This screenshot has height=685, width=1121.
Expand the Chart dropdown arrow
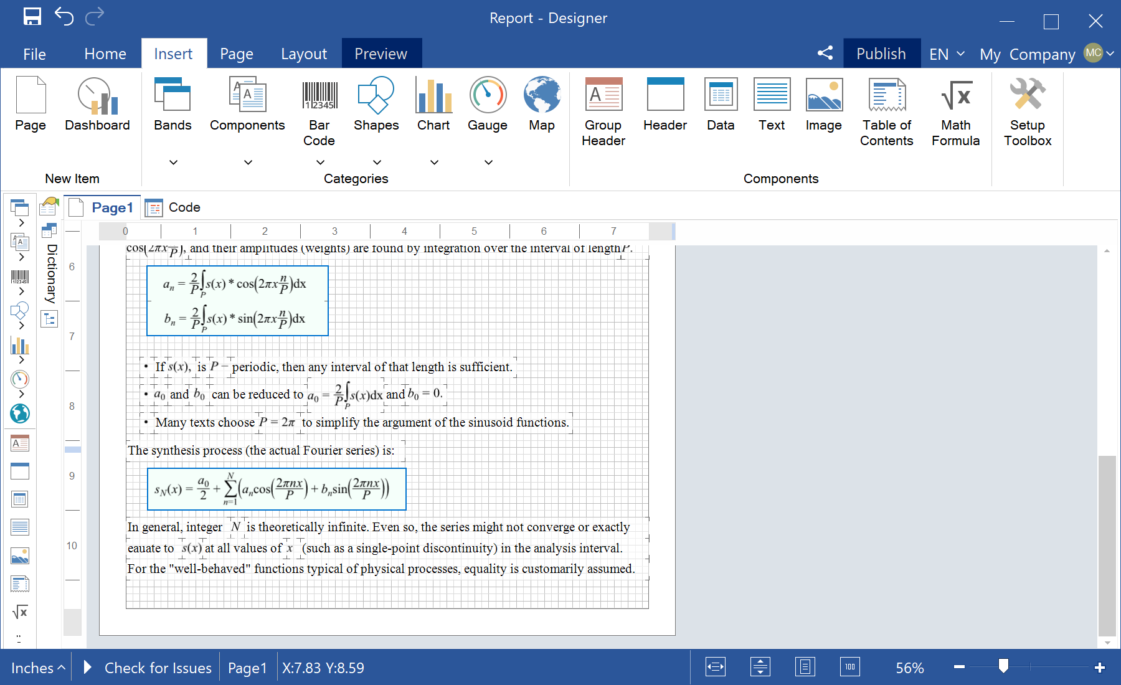(x=434, y=163)
